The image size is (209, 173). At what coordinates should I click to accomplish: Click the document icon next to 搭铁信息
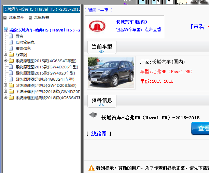(11, 48)
